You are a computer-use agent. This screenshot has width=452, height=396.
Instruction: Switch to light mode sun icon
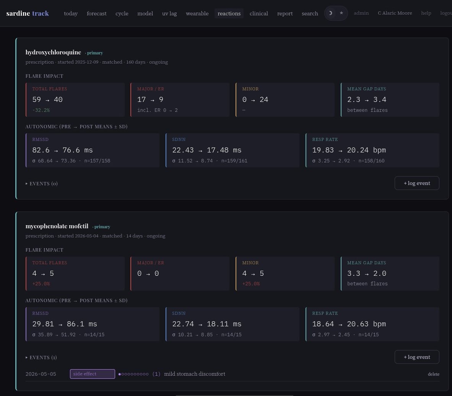pyautogui.click(x=341, y=13)
